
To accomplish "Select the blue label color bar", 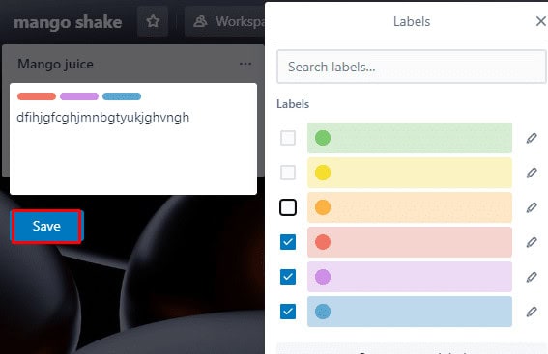I will [410, 312].
